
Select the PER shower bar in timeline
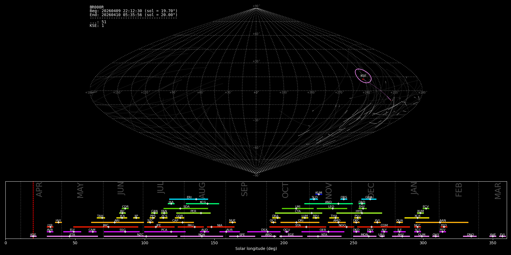point(193,213)
